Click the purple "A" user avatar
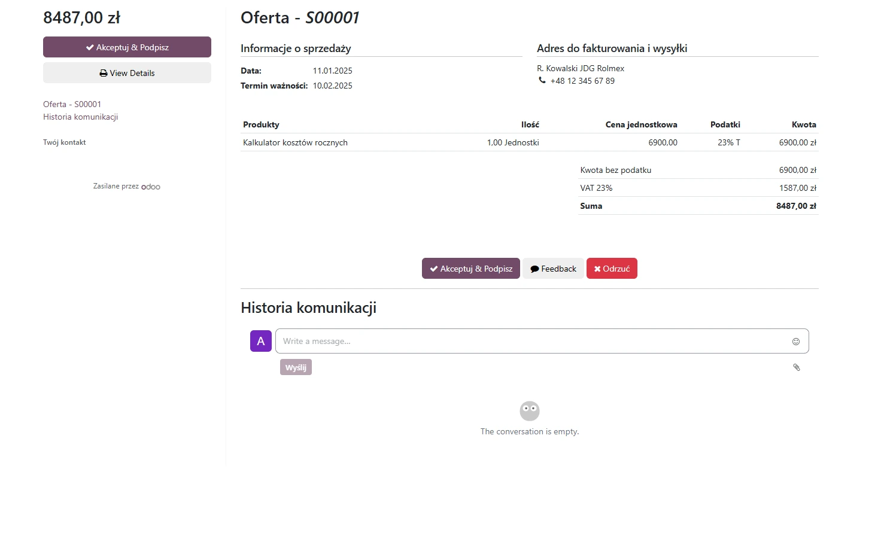 [260, 341]
